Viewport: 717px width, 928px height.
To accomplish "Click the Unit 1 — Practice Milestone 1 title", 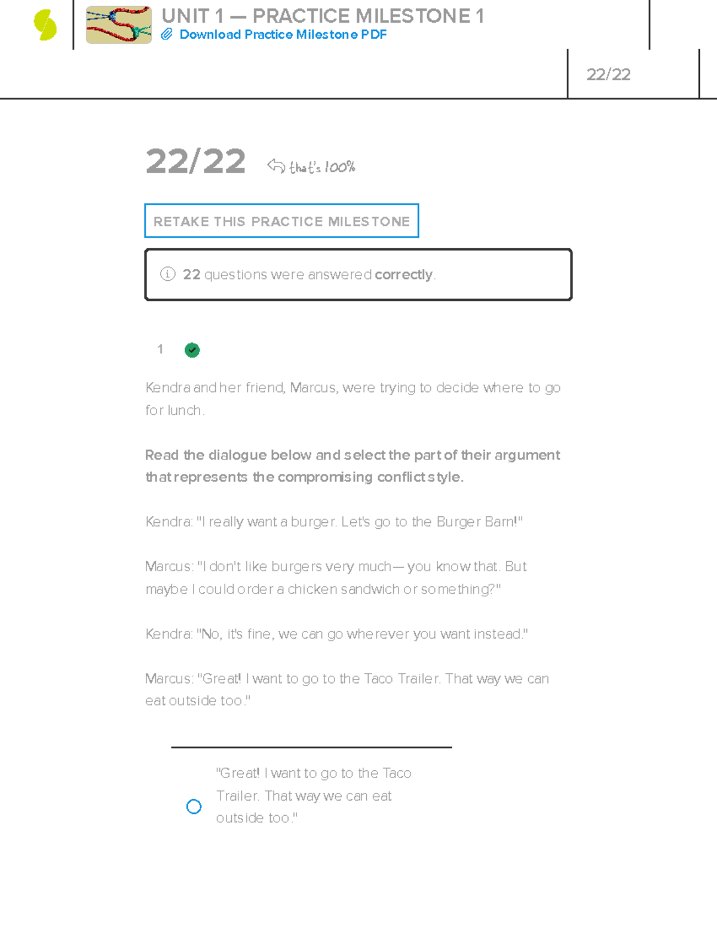I will [323, 16].
